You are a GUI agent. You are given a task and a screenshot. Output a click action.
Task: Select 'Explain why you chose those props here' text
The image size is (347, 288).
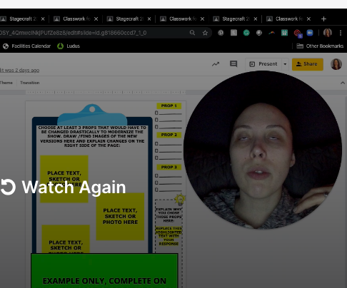click(x=169, y=215)
